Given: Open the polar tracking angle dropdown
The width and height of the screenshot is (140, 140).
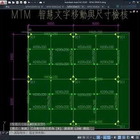Looking at the screenshot, I should [x=101, y=138].
